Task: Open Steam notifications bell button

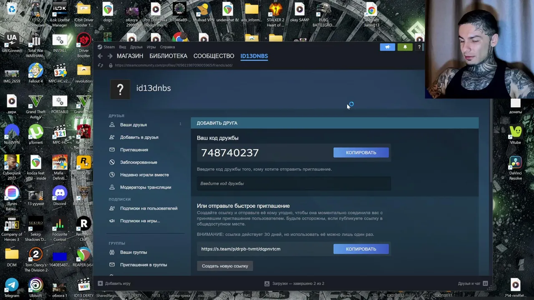Action: (405, 47)
